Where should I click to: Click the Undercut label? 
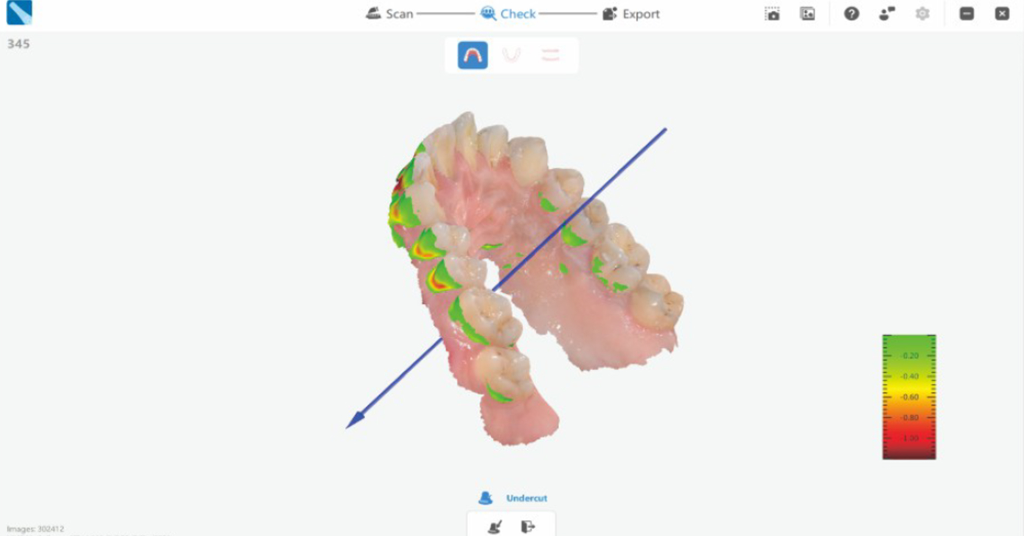click(x=527, y=498)
